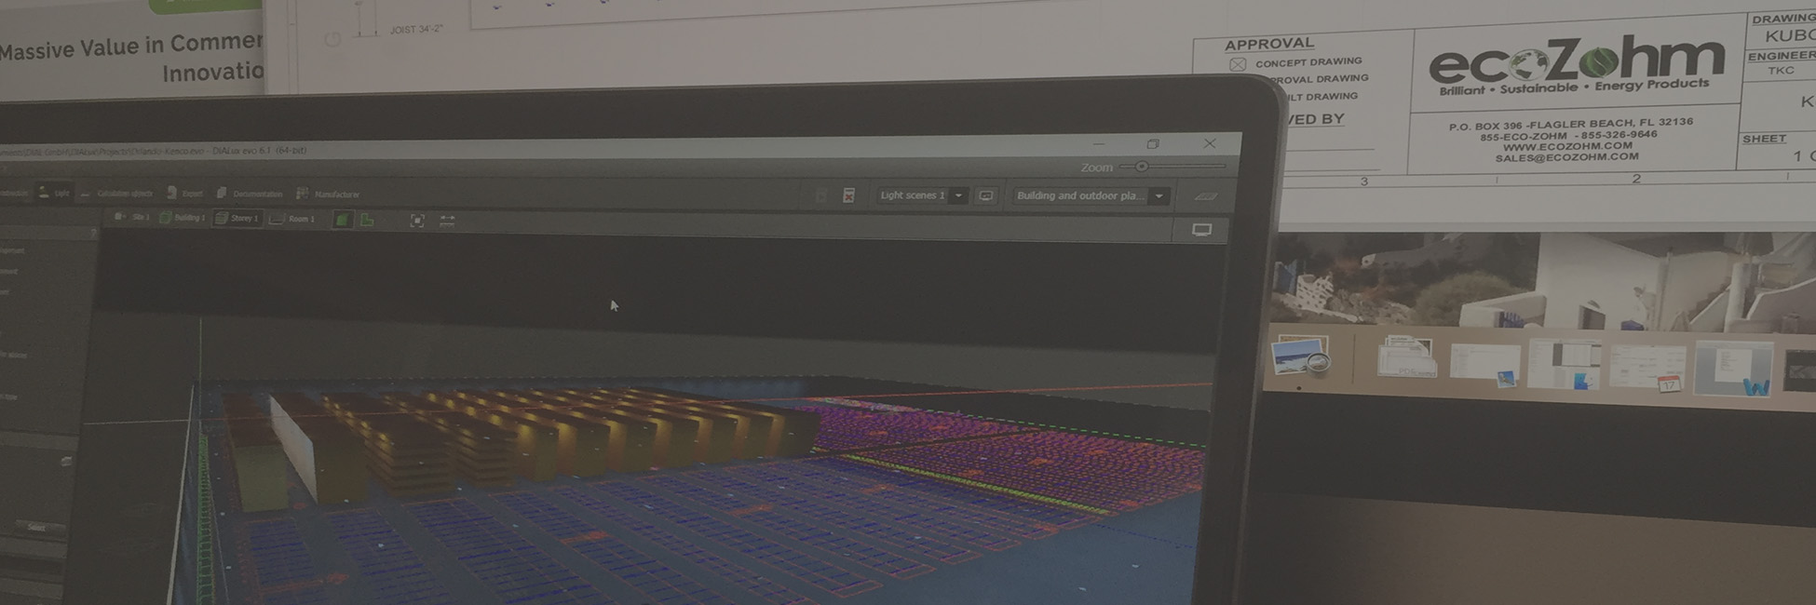Screen dimensions: 1816x605
Task: Switch to the floor plan view icon
Action: point(367,220)
